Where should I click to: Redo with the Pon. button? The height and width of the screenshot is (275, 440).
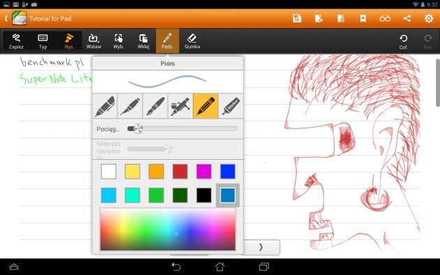click(x=428, y=41)
